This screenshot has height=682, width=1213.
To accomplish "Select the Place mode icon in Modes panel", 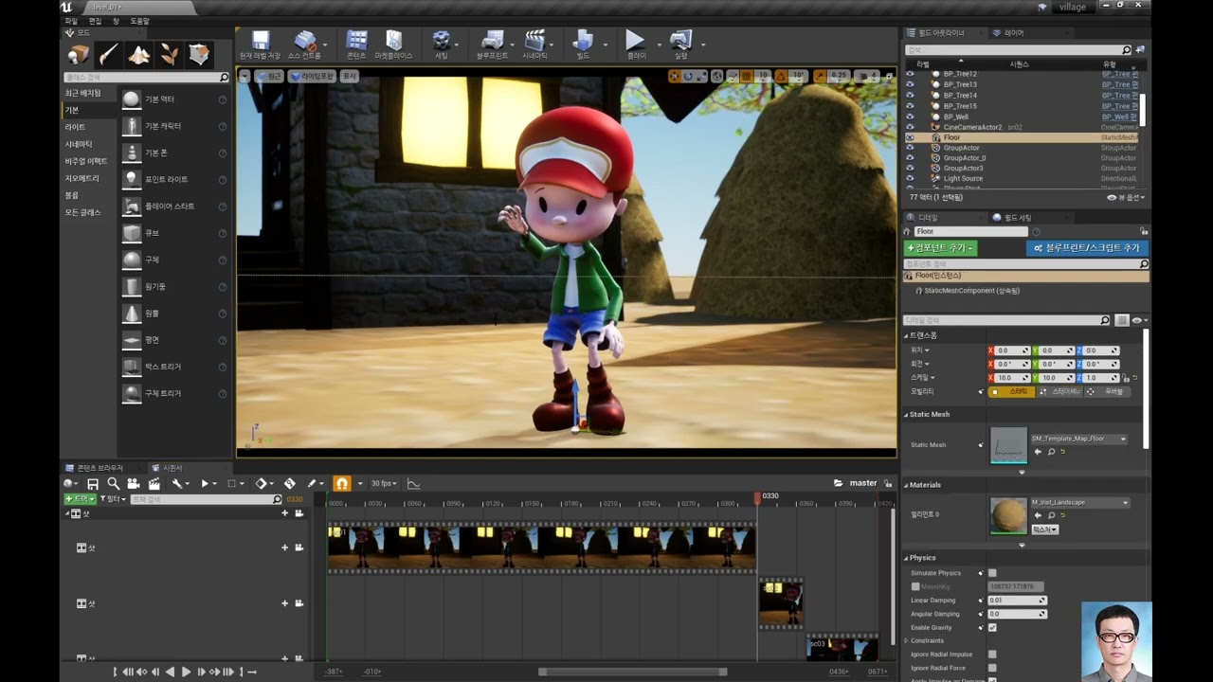I will tap(78, 55).
